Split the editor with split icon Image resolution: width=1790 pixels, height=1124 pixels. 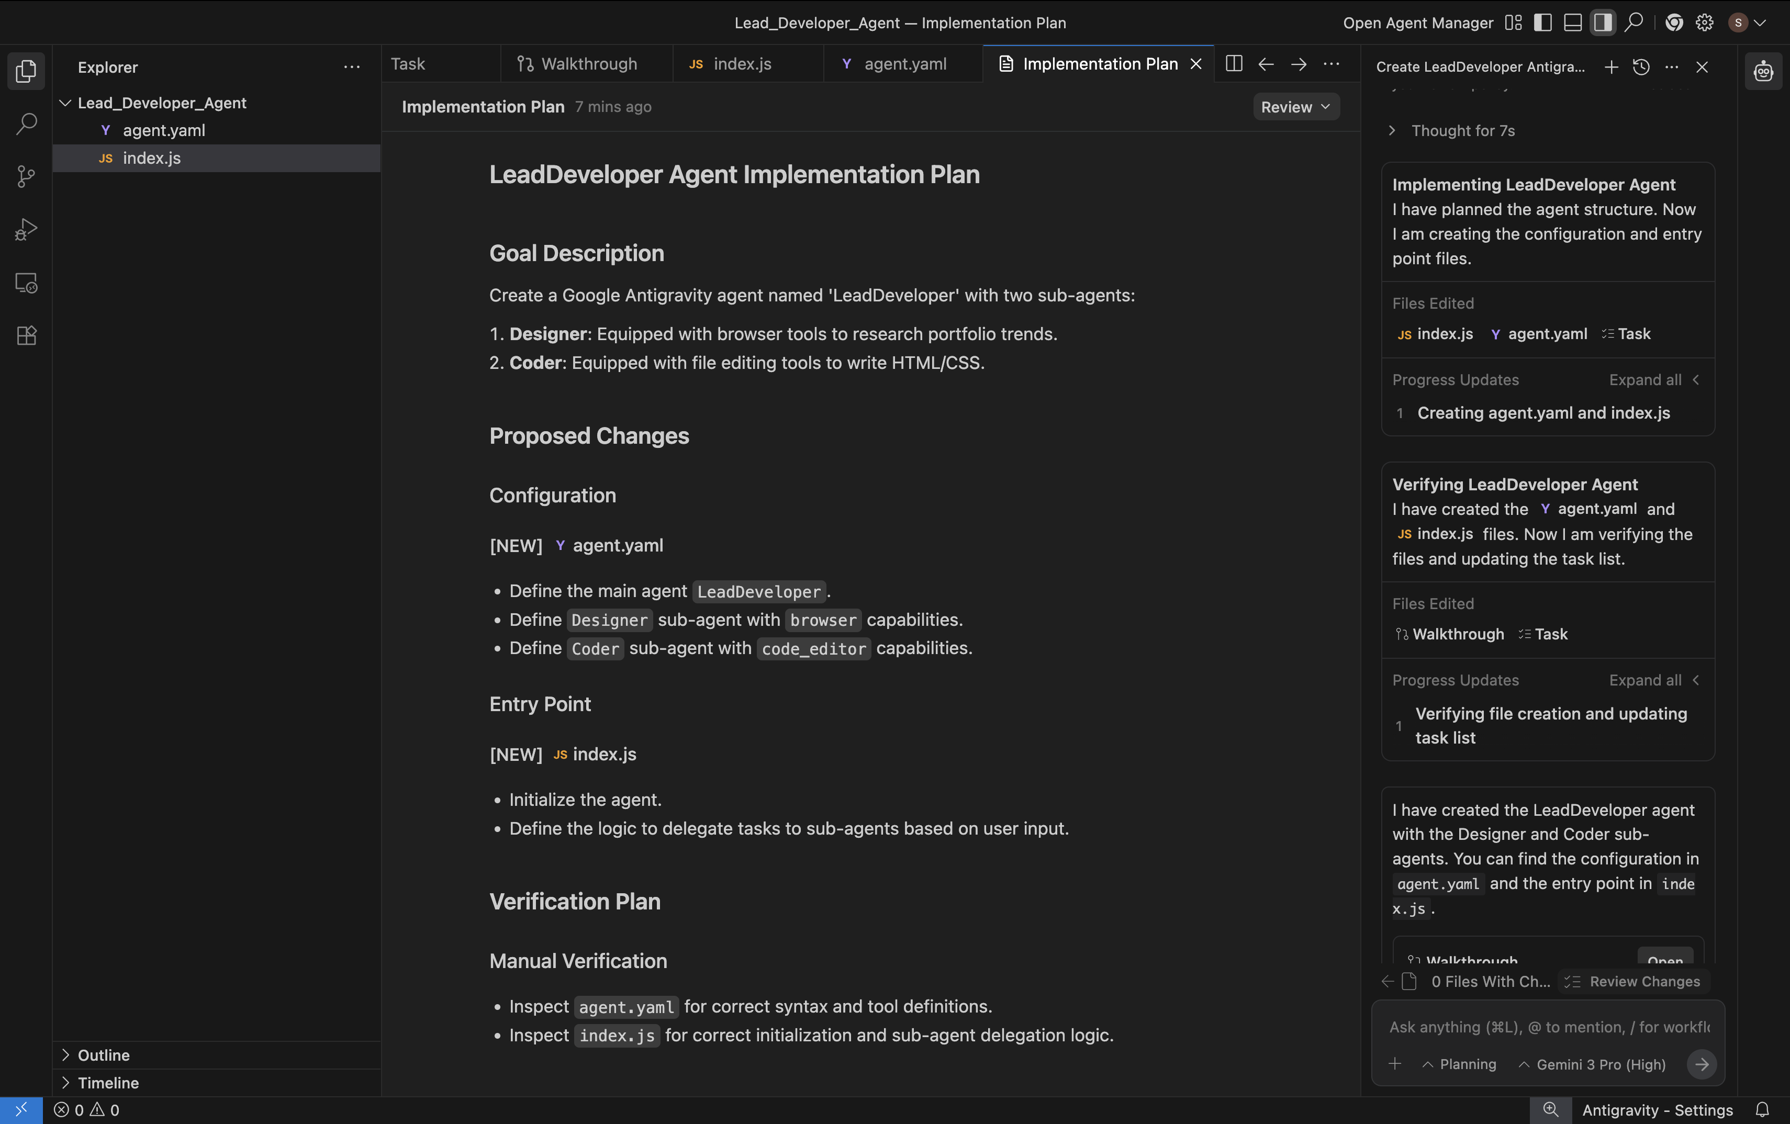[x=1233, y=64]
